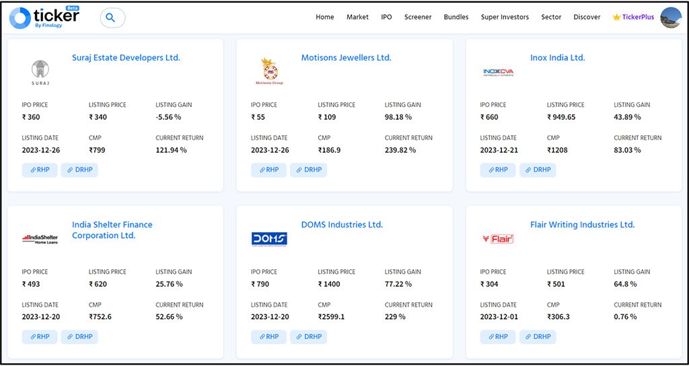Click the DOMS company logo
The height and width of the screenshot is (366, 689).
tap(269, 239)
